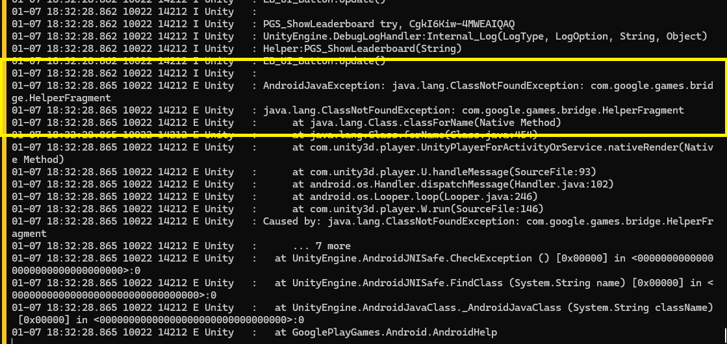This screenshot has width=727, height=344.
Task: Select the line starting 'java.lang.ClassNotFoundException: com.google.games.bridge'
Action: (348, 110)
